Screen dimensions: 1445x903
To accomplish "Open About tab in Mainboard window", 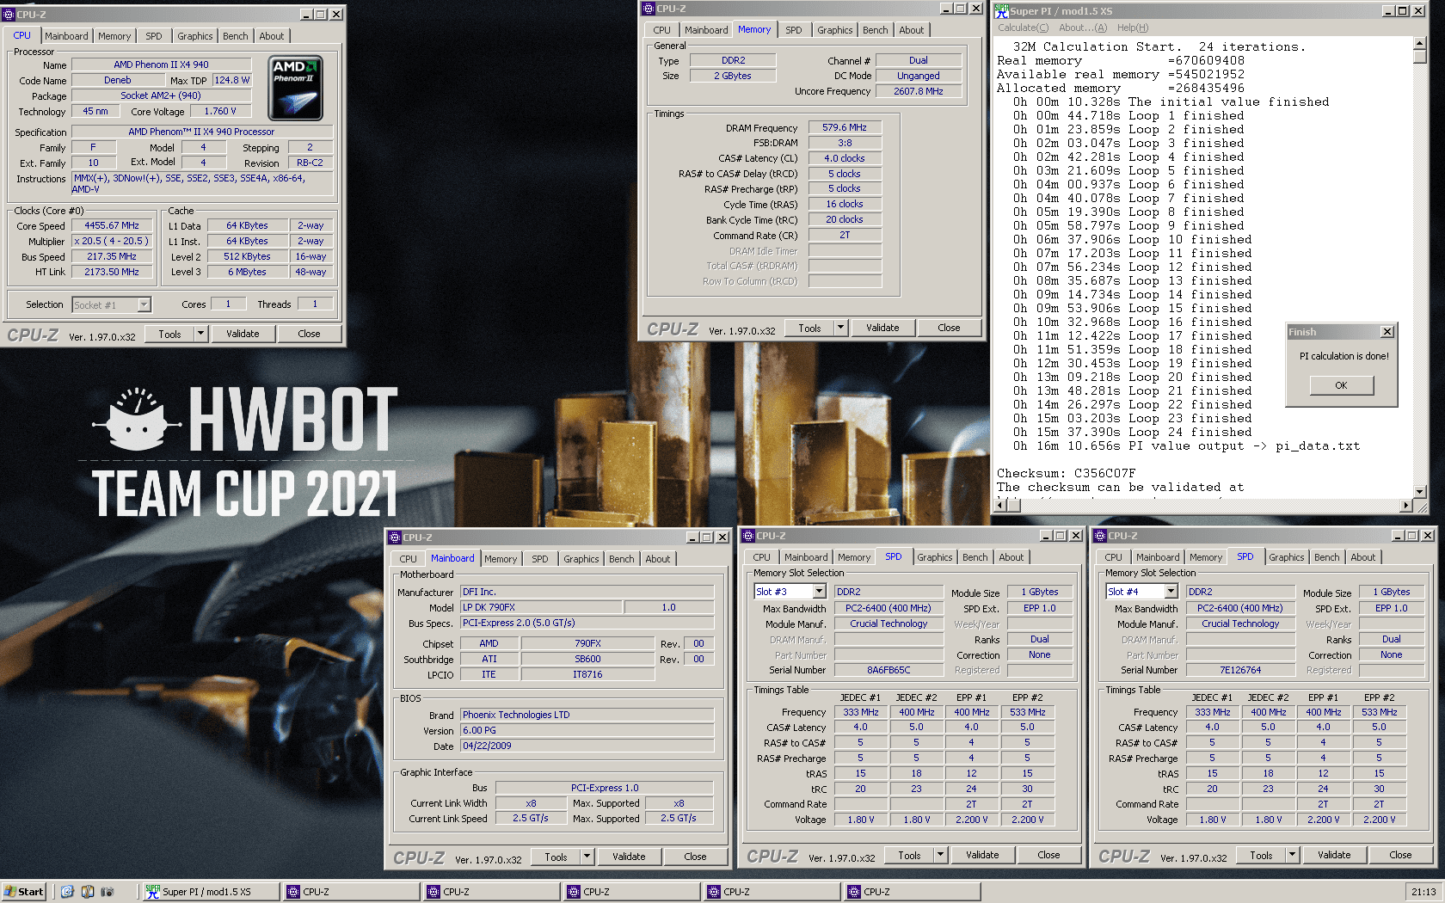I will pos(657,559).
